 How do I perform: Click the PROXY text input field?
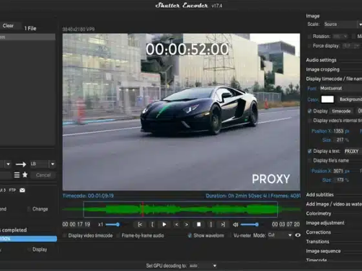click(352, 152)
